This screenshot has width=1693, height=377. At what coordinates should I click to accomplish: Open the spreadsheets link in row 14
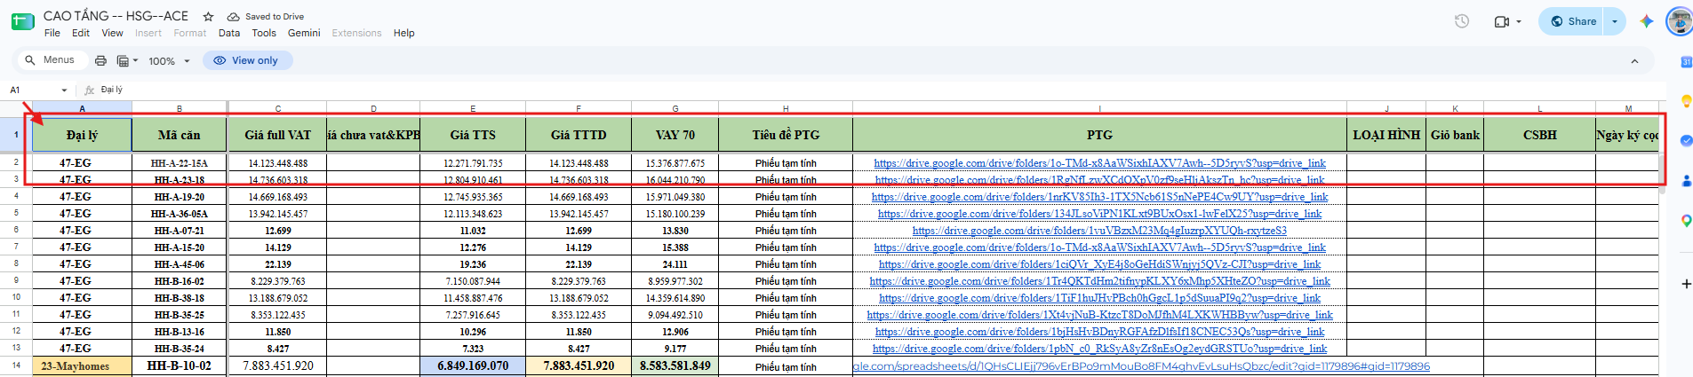tap(1141, 366)
